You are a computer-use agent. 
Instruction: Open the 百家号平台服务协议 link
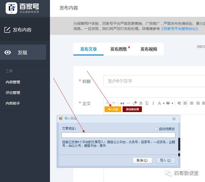click(180, 29)
